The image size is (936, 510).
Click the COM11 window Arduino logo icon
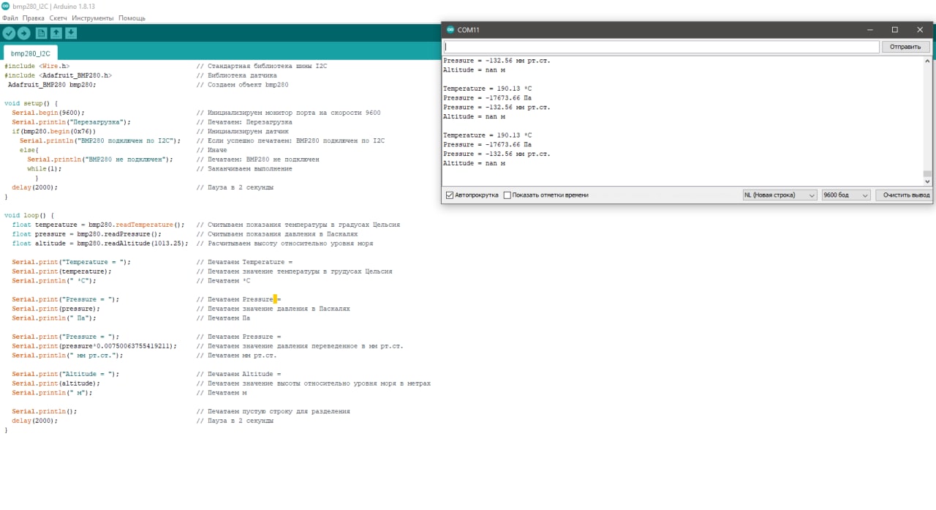[x=449, y=30]
